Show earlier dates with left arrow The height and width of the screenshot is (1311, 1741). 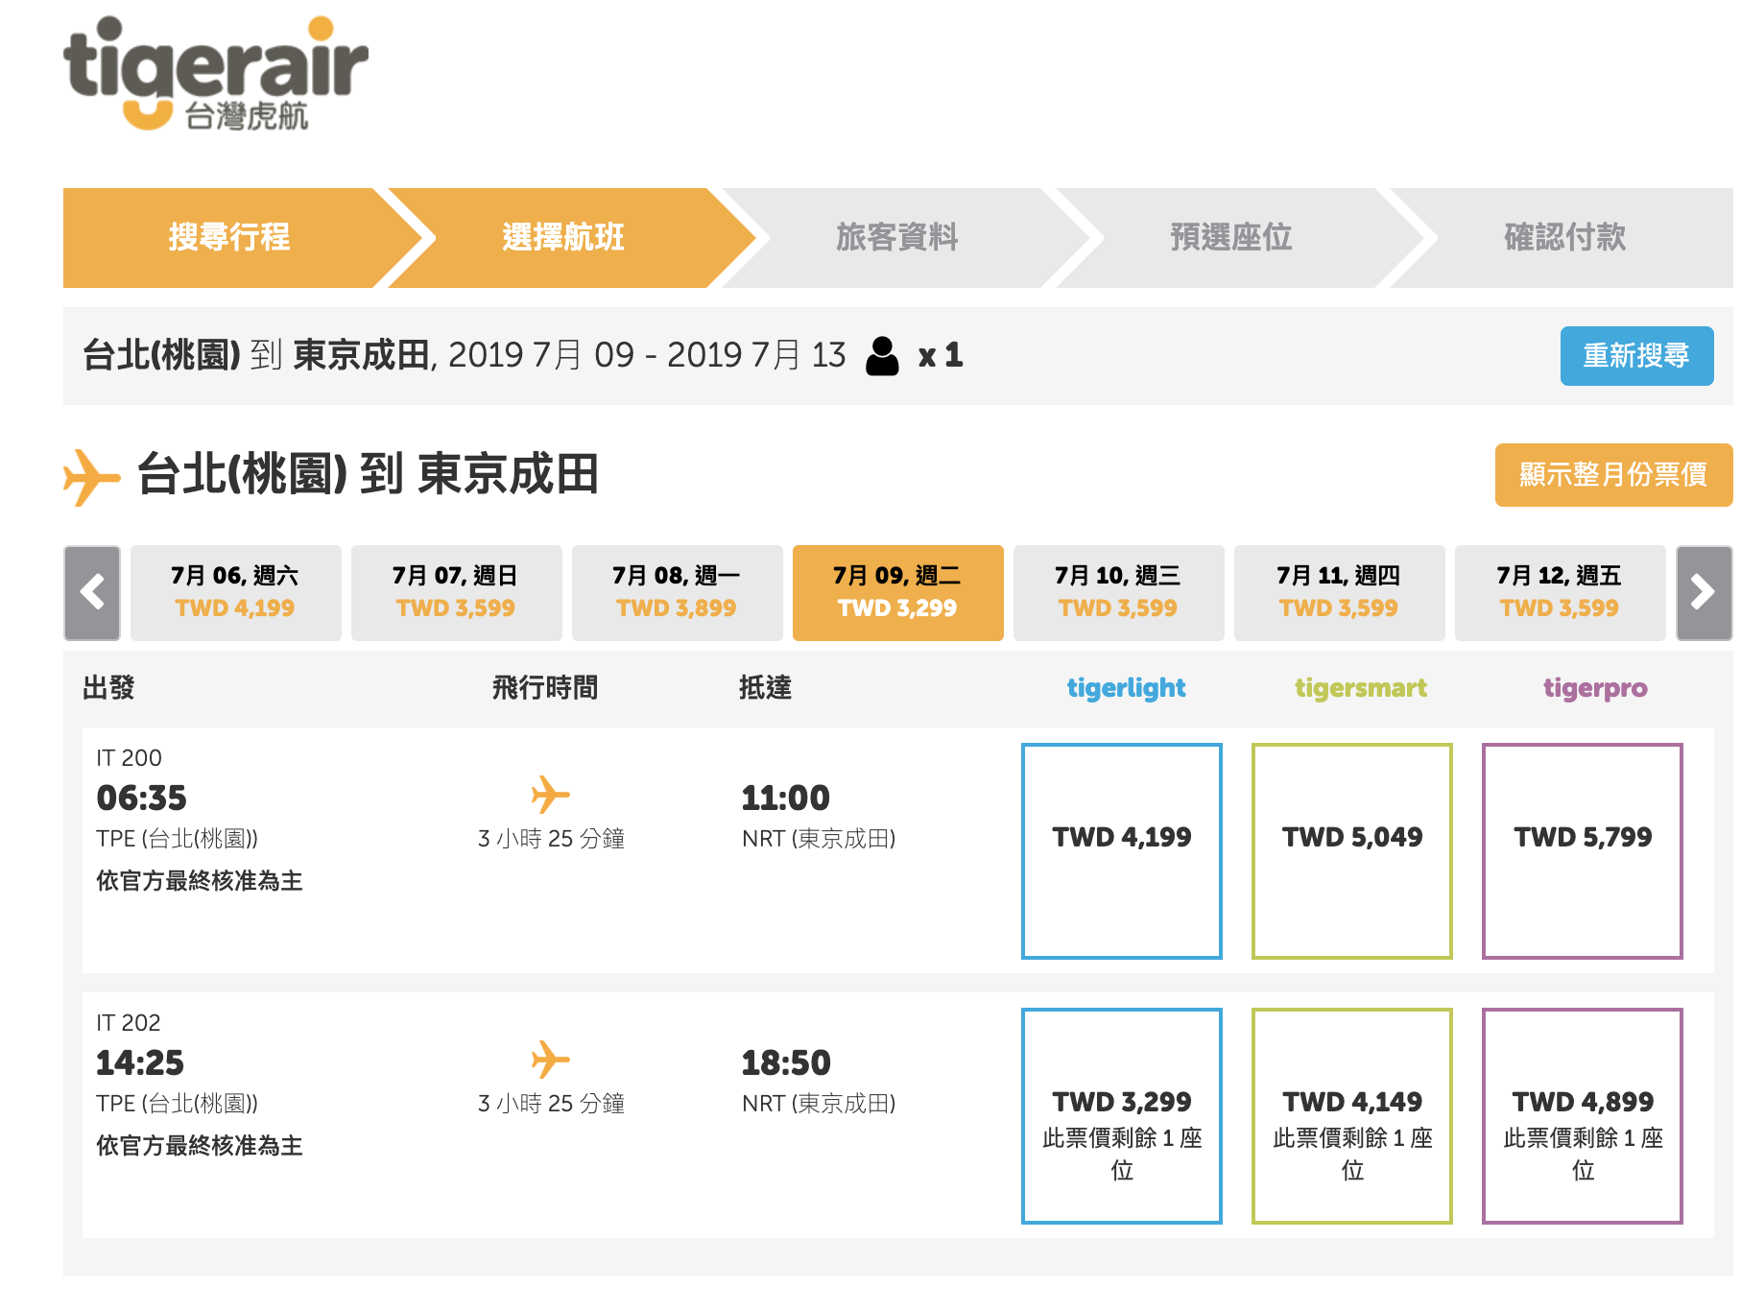[92, 593]
